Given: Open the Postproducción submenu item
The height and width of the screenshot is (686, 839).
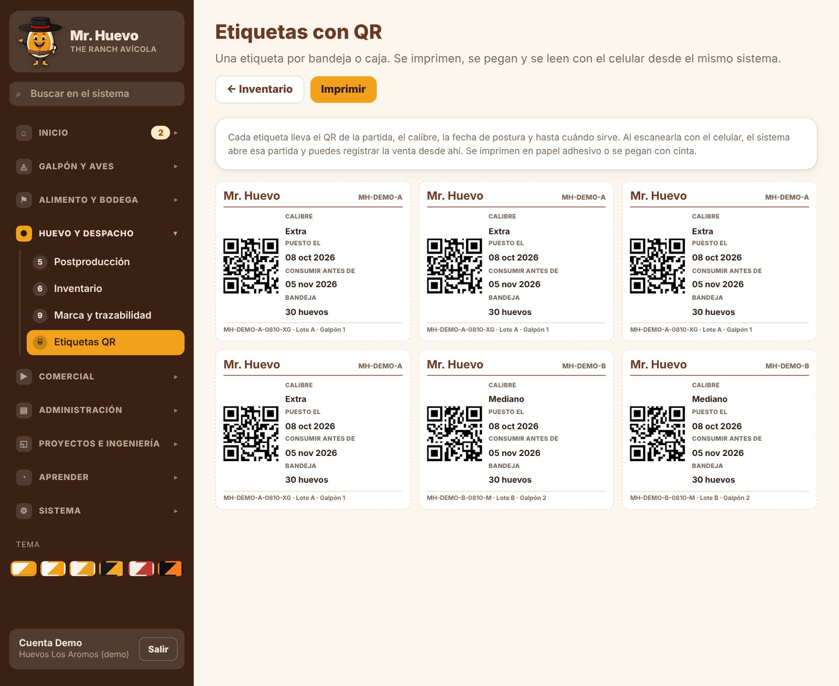Looking at the screenshot, I should tap(105, 262).
